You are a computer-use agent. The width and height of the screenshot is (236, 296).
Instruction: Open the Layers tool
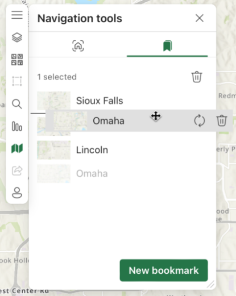(x=17, y=37)
